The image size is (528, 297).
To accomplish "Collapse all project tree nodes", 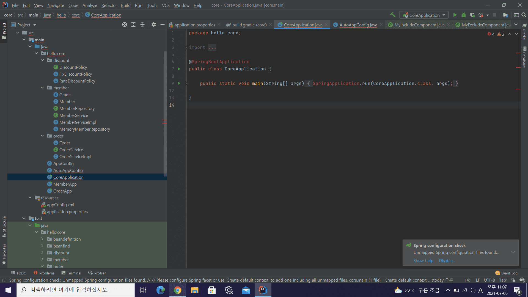I will coord(142,25).
